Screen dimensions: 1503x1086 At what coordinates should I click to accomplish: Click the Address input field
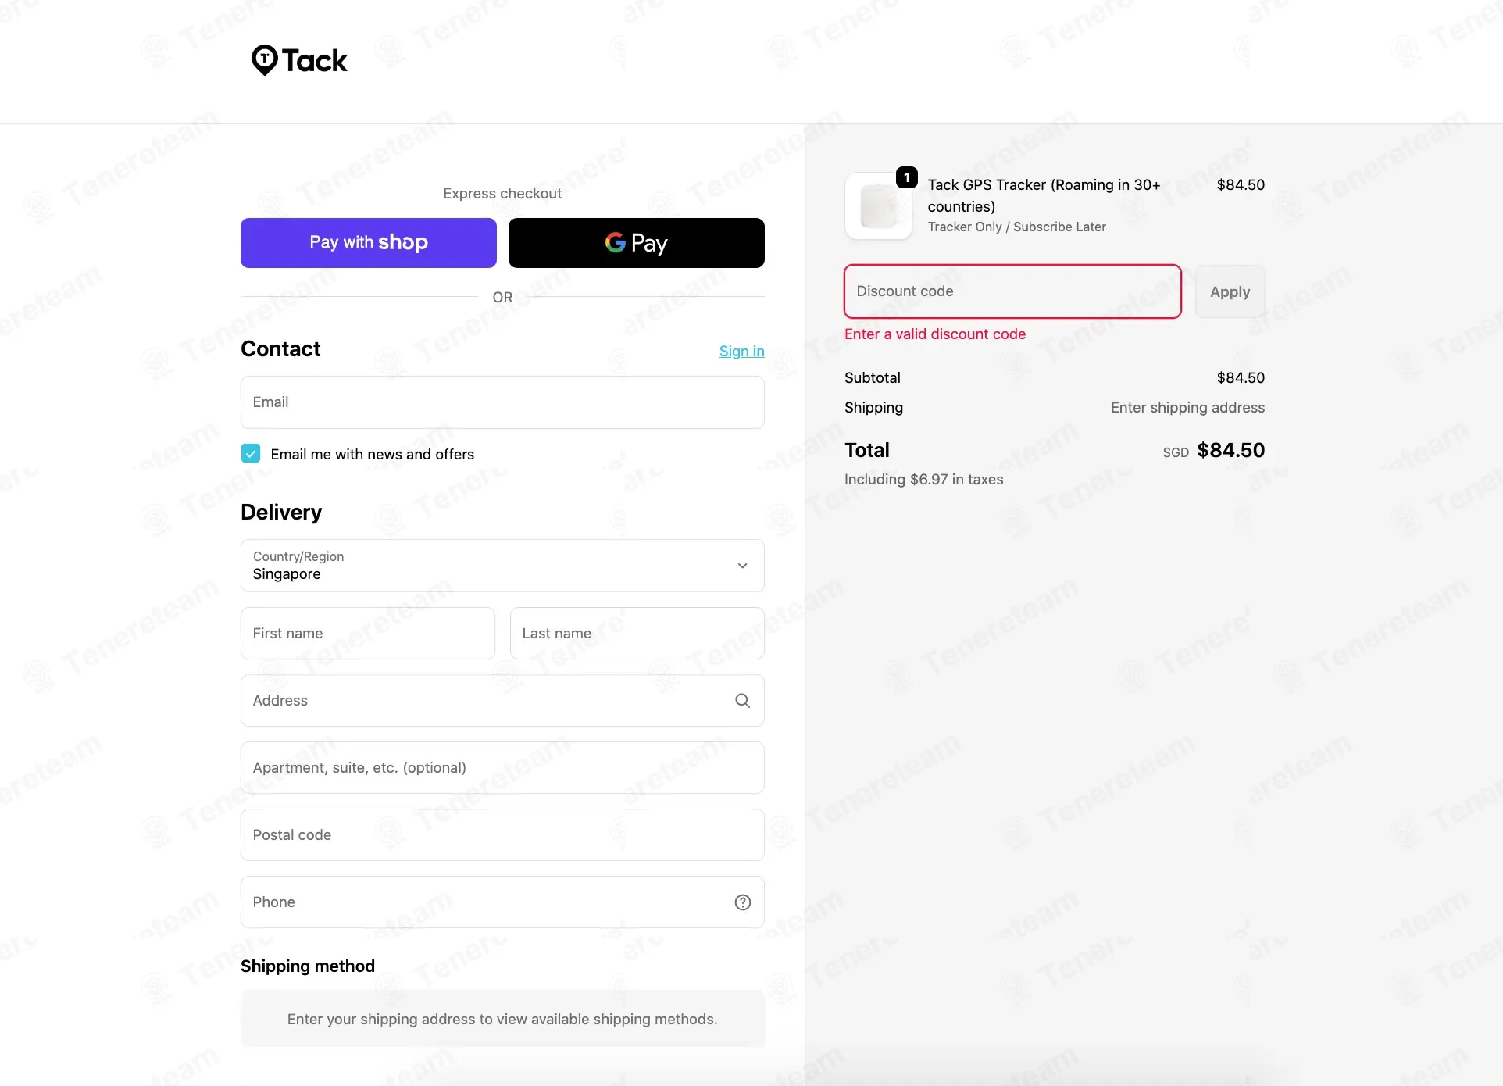[484, 701]
